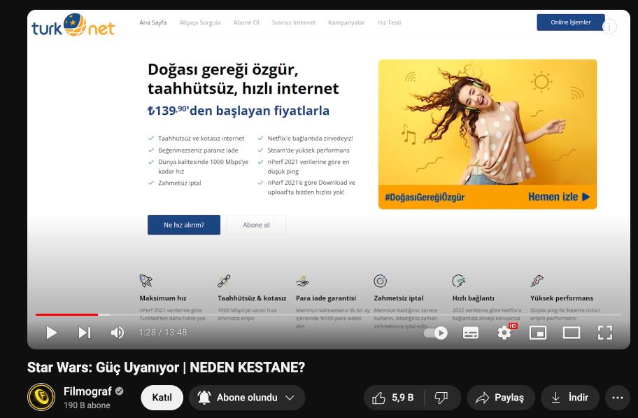Image resolution: width=638 pixels, height=418 pixels.
Task: Click the Abone ol button under the headline
Action: tap(256, 225)
